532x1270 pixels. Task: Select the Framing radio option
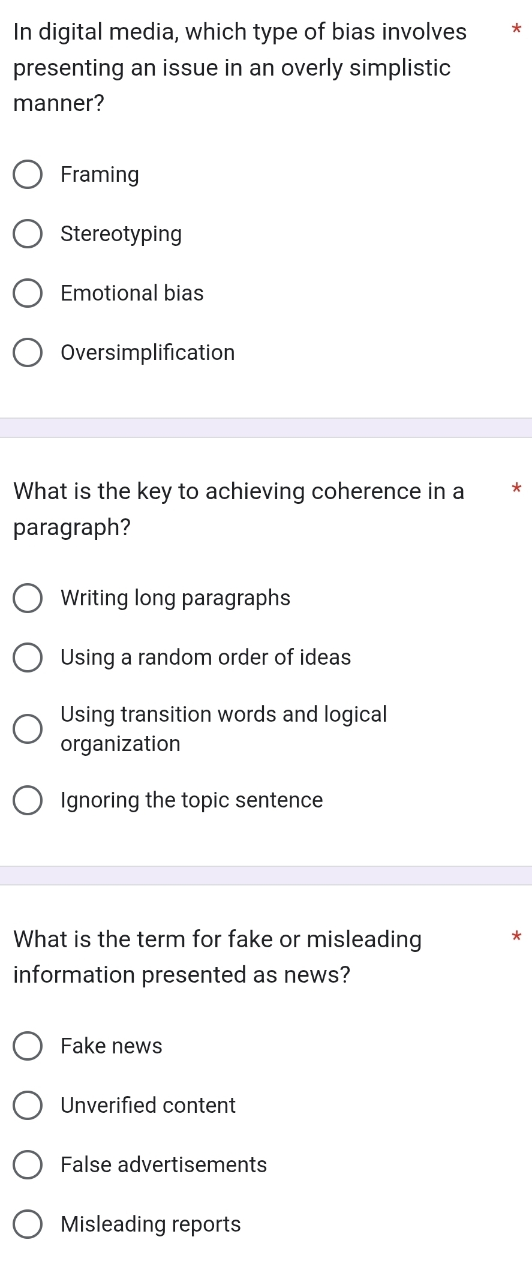[x=28, y=175]
